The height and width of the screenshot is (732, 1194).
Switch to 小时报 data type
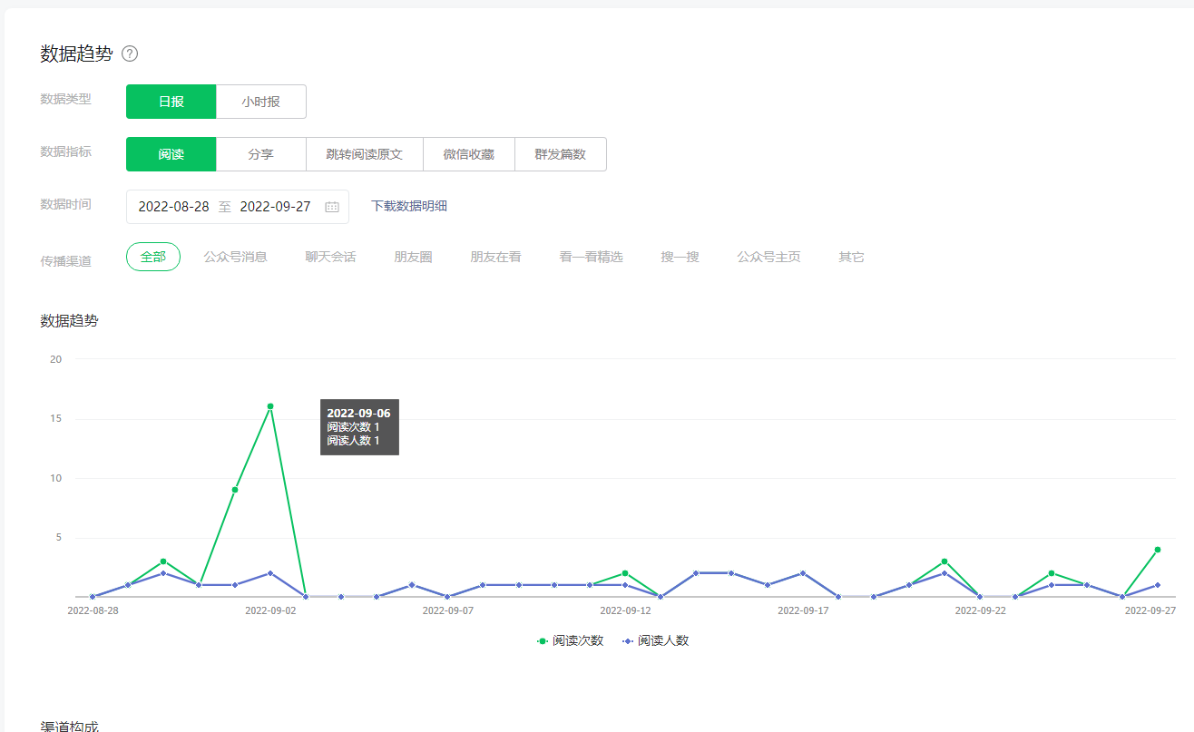[261, 102]
